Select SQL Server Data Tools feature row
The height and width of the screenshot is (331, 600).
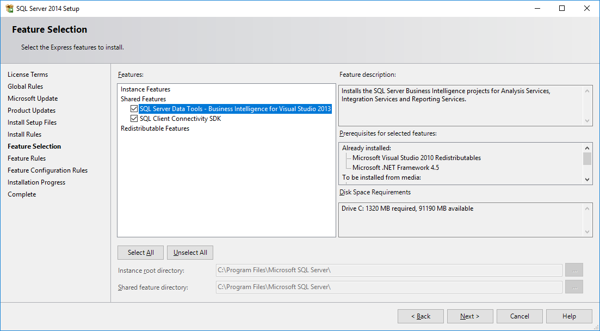tap(235, 109)
